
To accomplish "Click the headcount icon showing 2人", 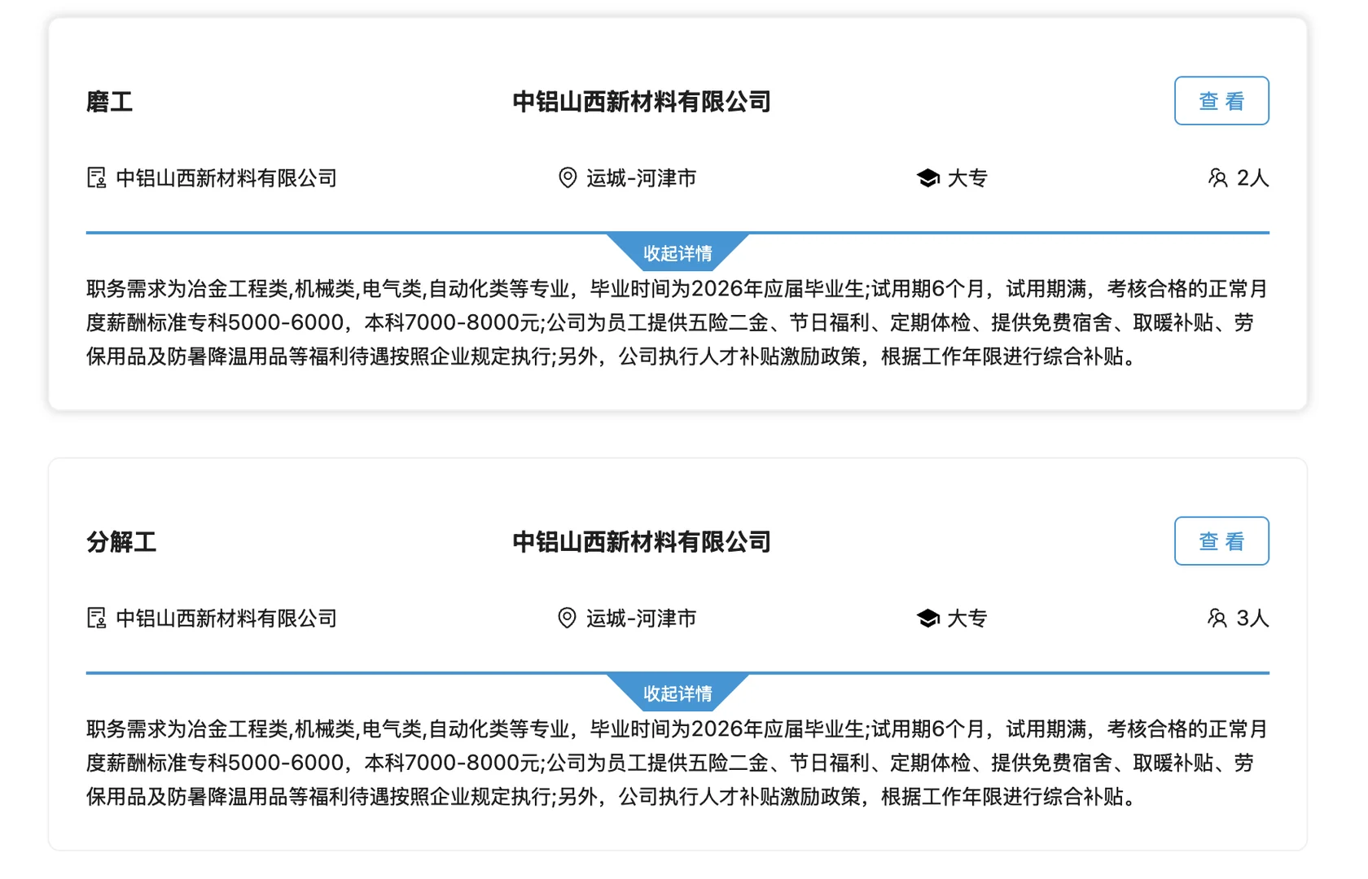I will [1218, 177].
